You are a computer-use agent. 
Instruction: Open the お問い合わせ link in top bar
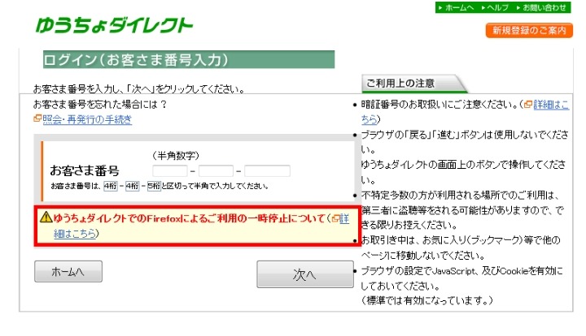pos(541,8)
